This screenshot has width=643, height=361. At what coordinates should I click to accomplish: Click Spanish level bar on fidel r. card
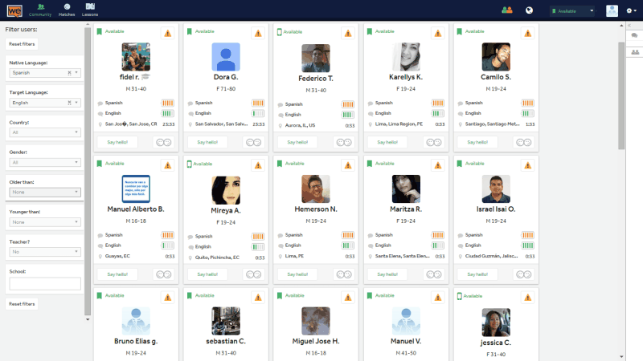167,103
